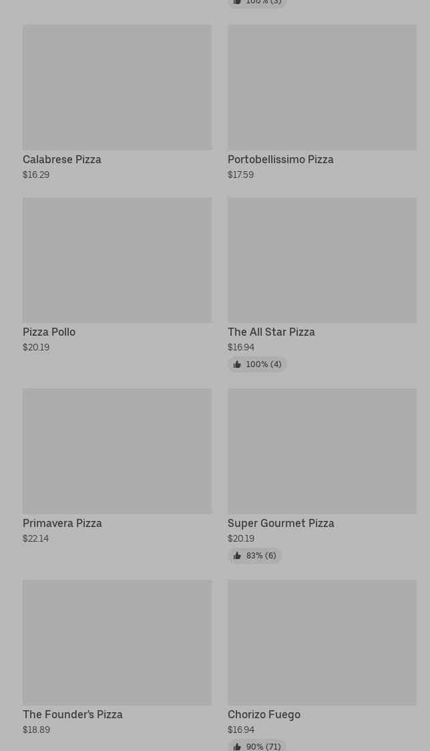Click the Super Gourmet Pizza image
Viewport: 430px width, 751px height.
pos(322,451)
